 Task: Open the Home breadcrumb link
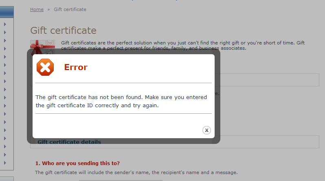point(37,9)
